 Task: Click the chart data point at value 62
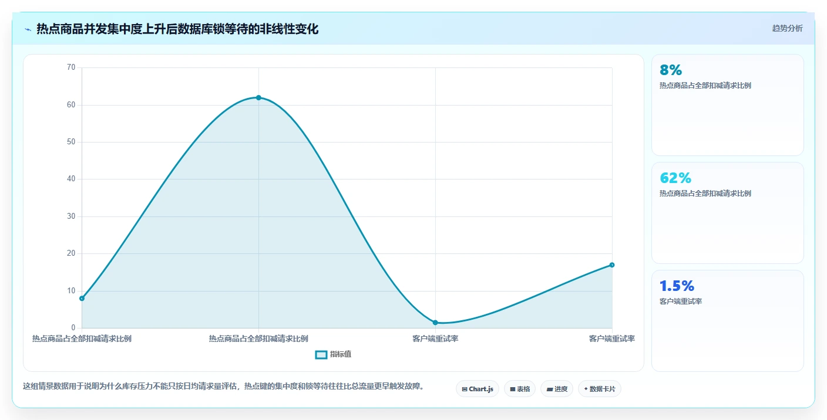click(258, 97)
